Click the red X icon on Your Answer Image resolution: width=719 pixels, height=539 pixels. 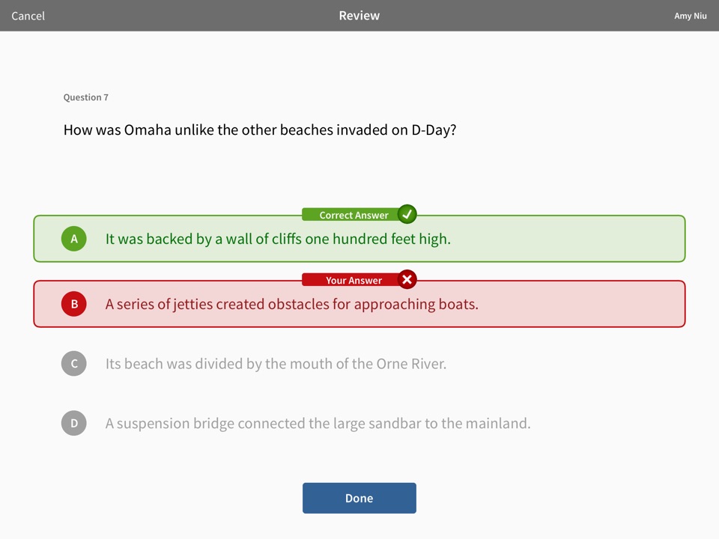[407, 280]
